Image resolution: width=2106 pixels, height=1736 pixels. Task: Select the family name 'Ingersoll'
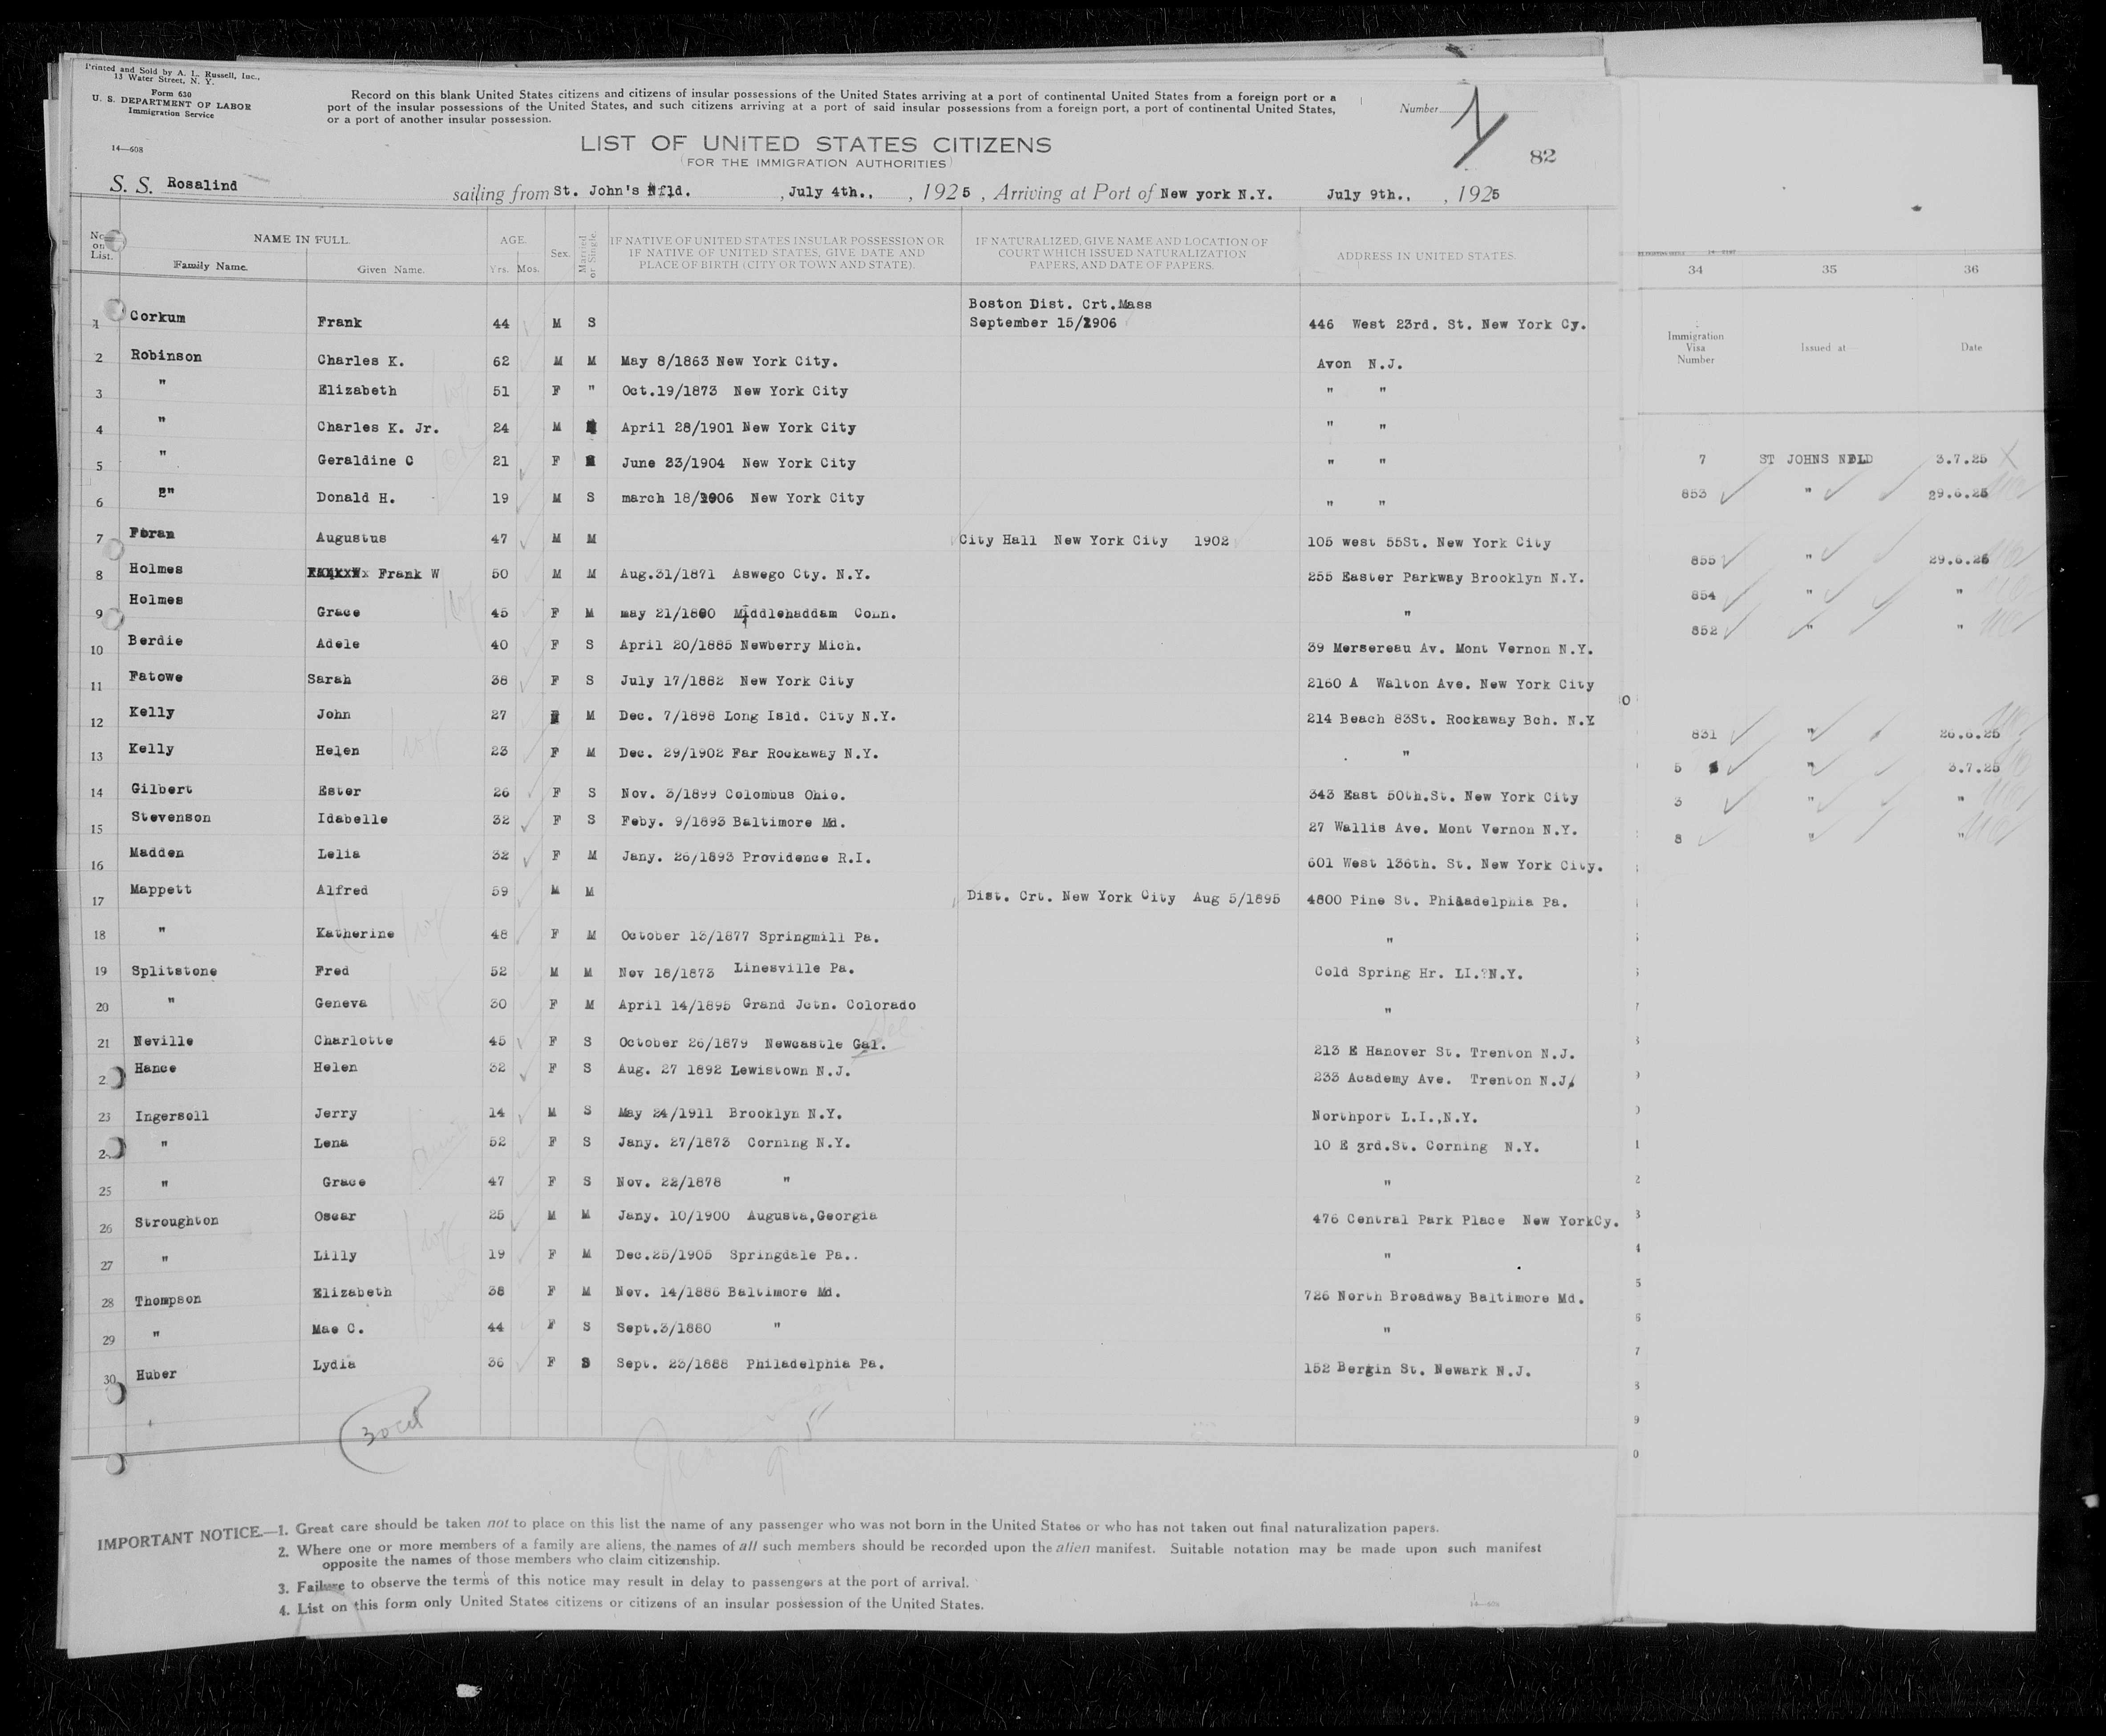172,1116
